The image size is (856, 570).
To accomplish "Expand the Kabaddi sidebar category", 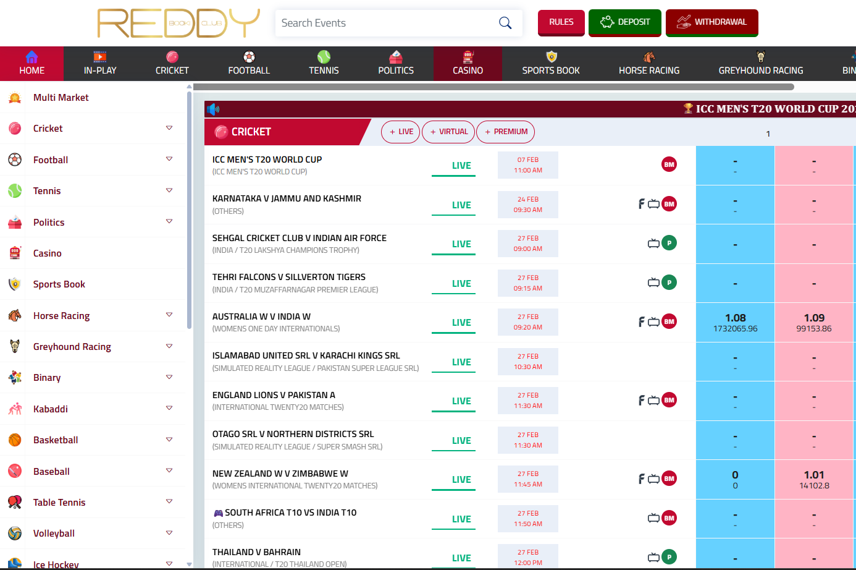I will [x=169, y=409].
